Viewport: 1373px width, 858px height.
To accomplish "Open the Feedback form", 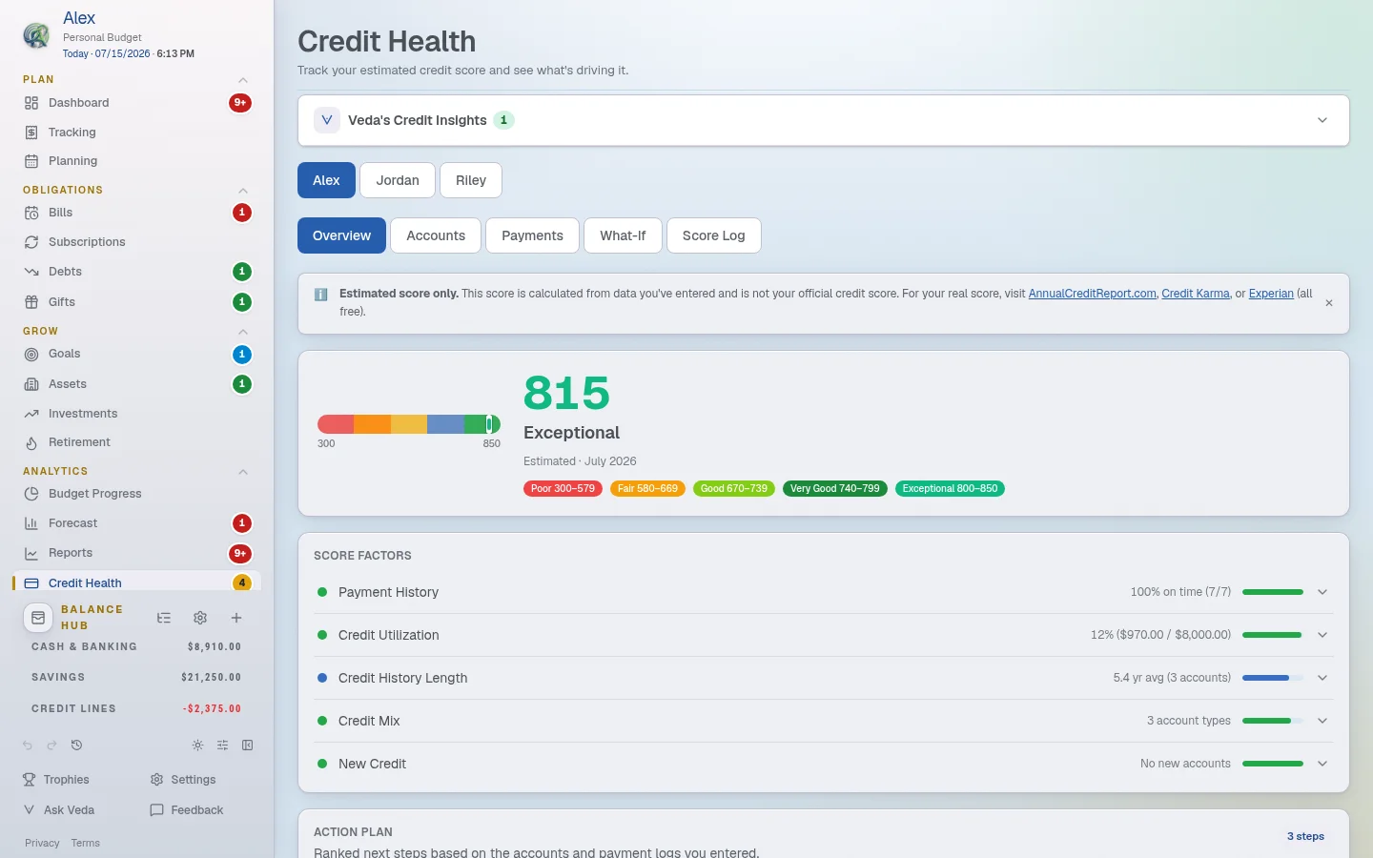I will 187,810.
